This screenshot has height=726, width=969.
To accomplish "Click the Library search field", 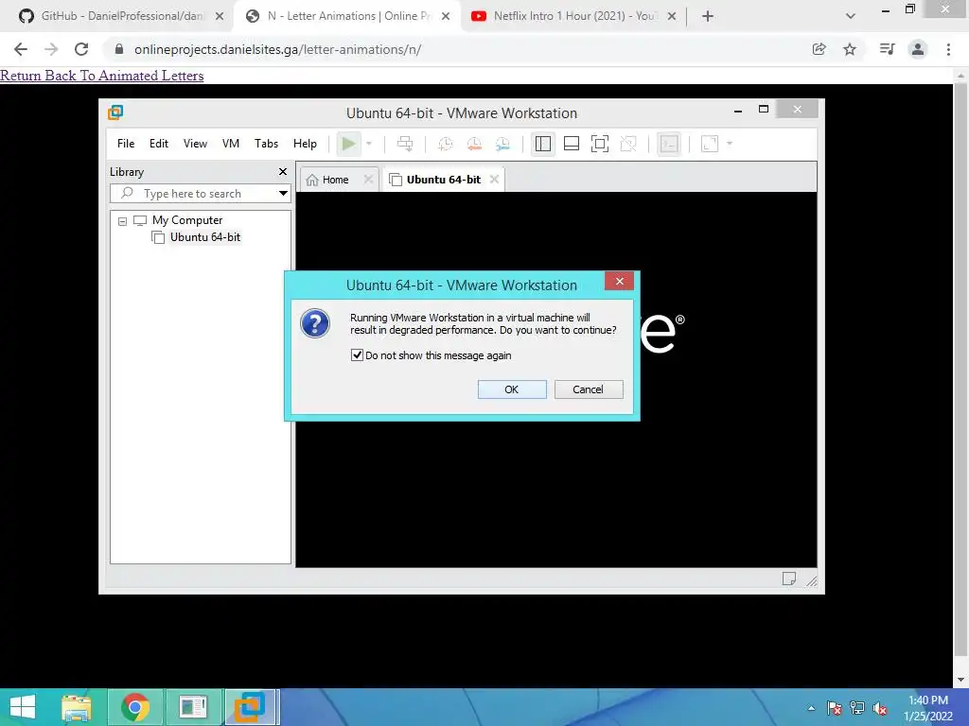I will click(x=199, y=193).
